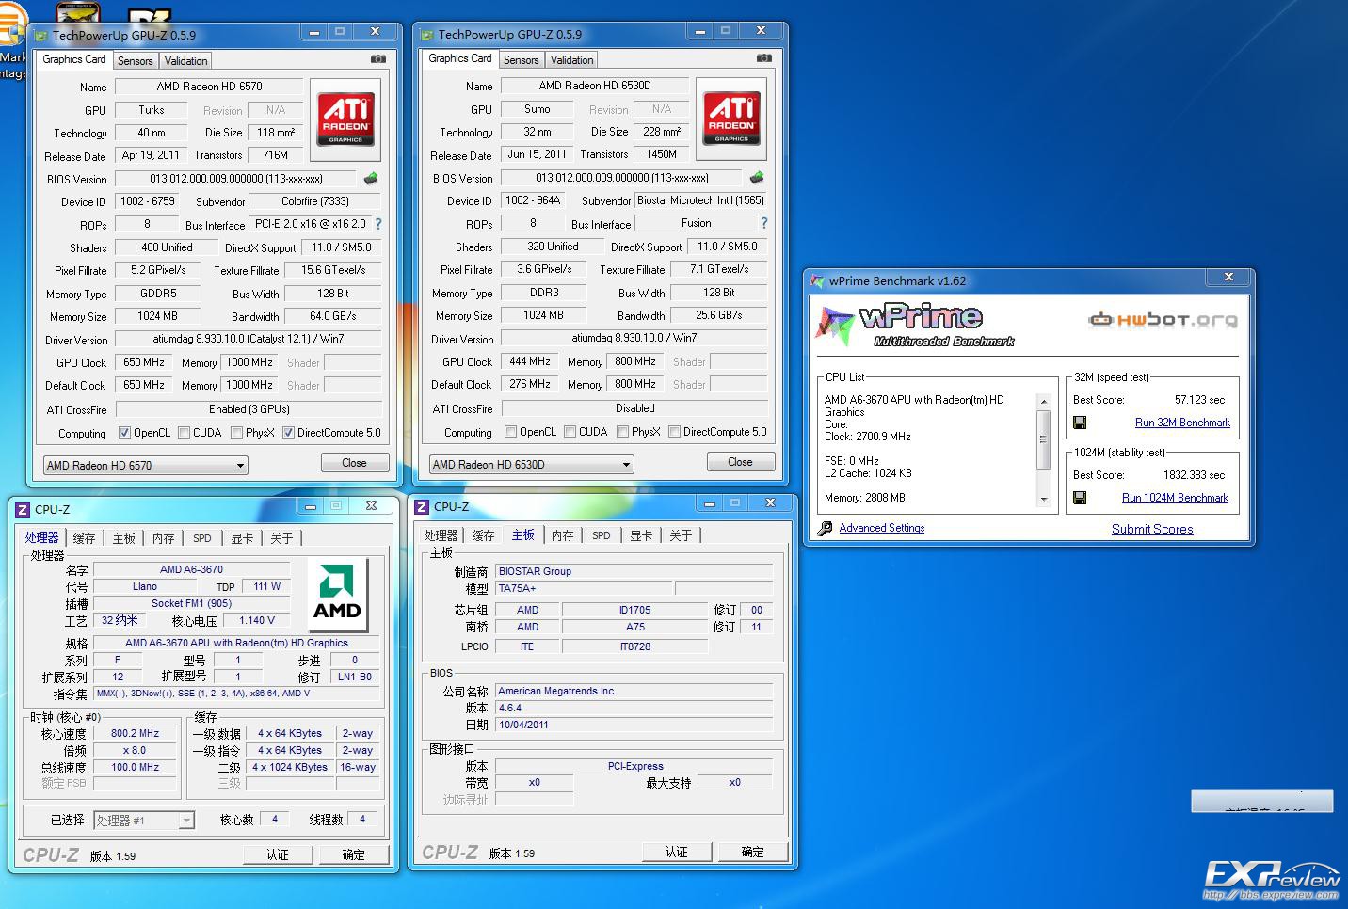This screenshot has width=1348, height=909.
Task: Click 确定 button in the CPU-Z motherboard window
Action: [752, 852]
